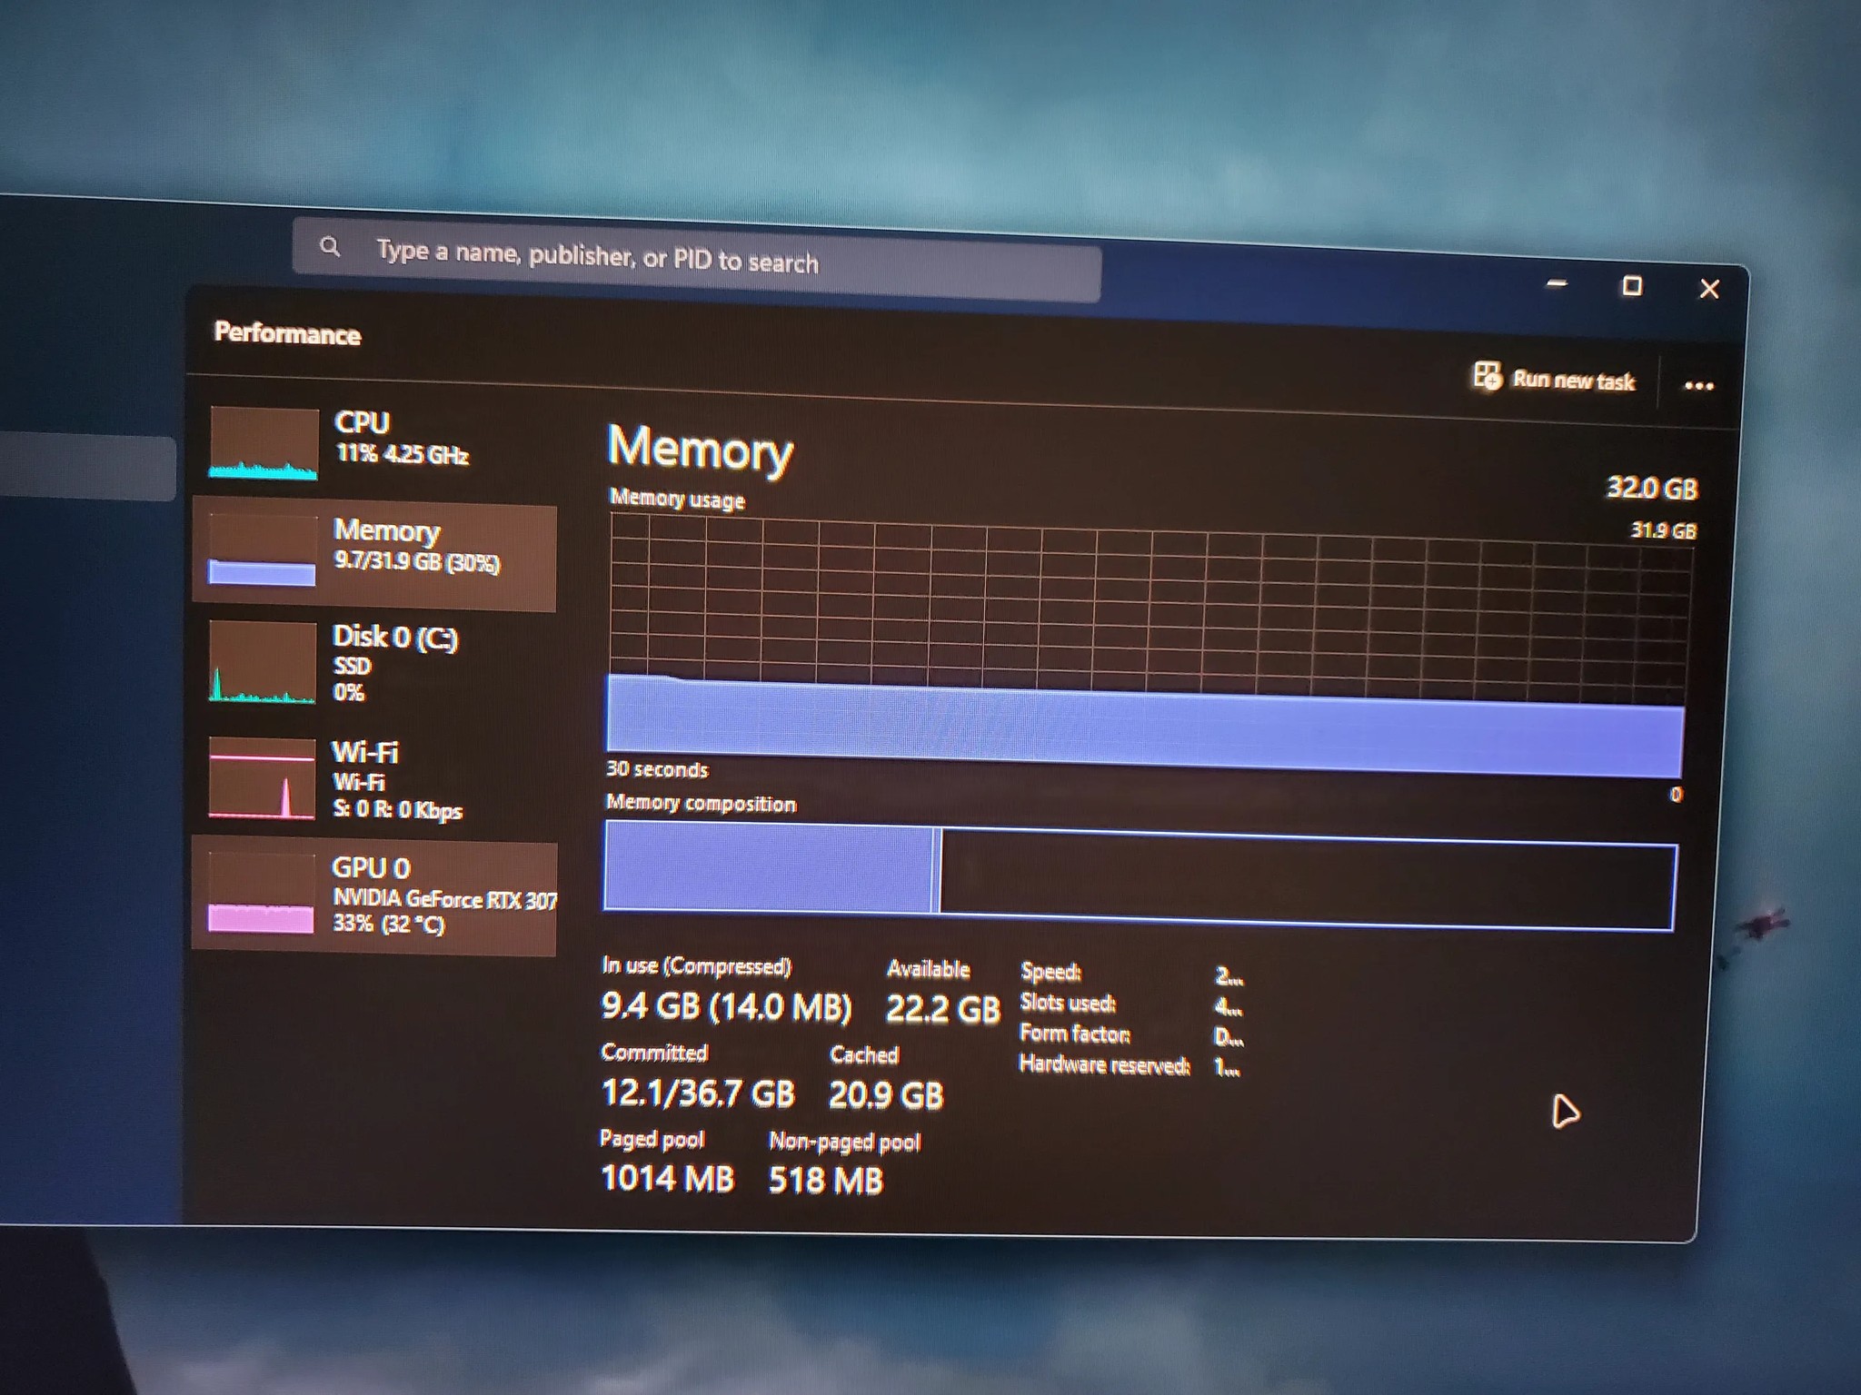Image resolution: width=1861 pixels, height=1395 pixels.
Task: Click the Hardware reserved label
Action: (x=1104, y=1064)
